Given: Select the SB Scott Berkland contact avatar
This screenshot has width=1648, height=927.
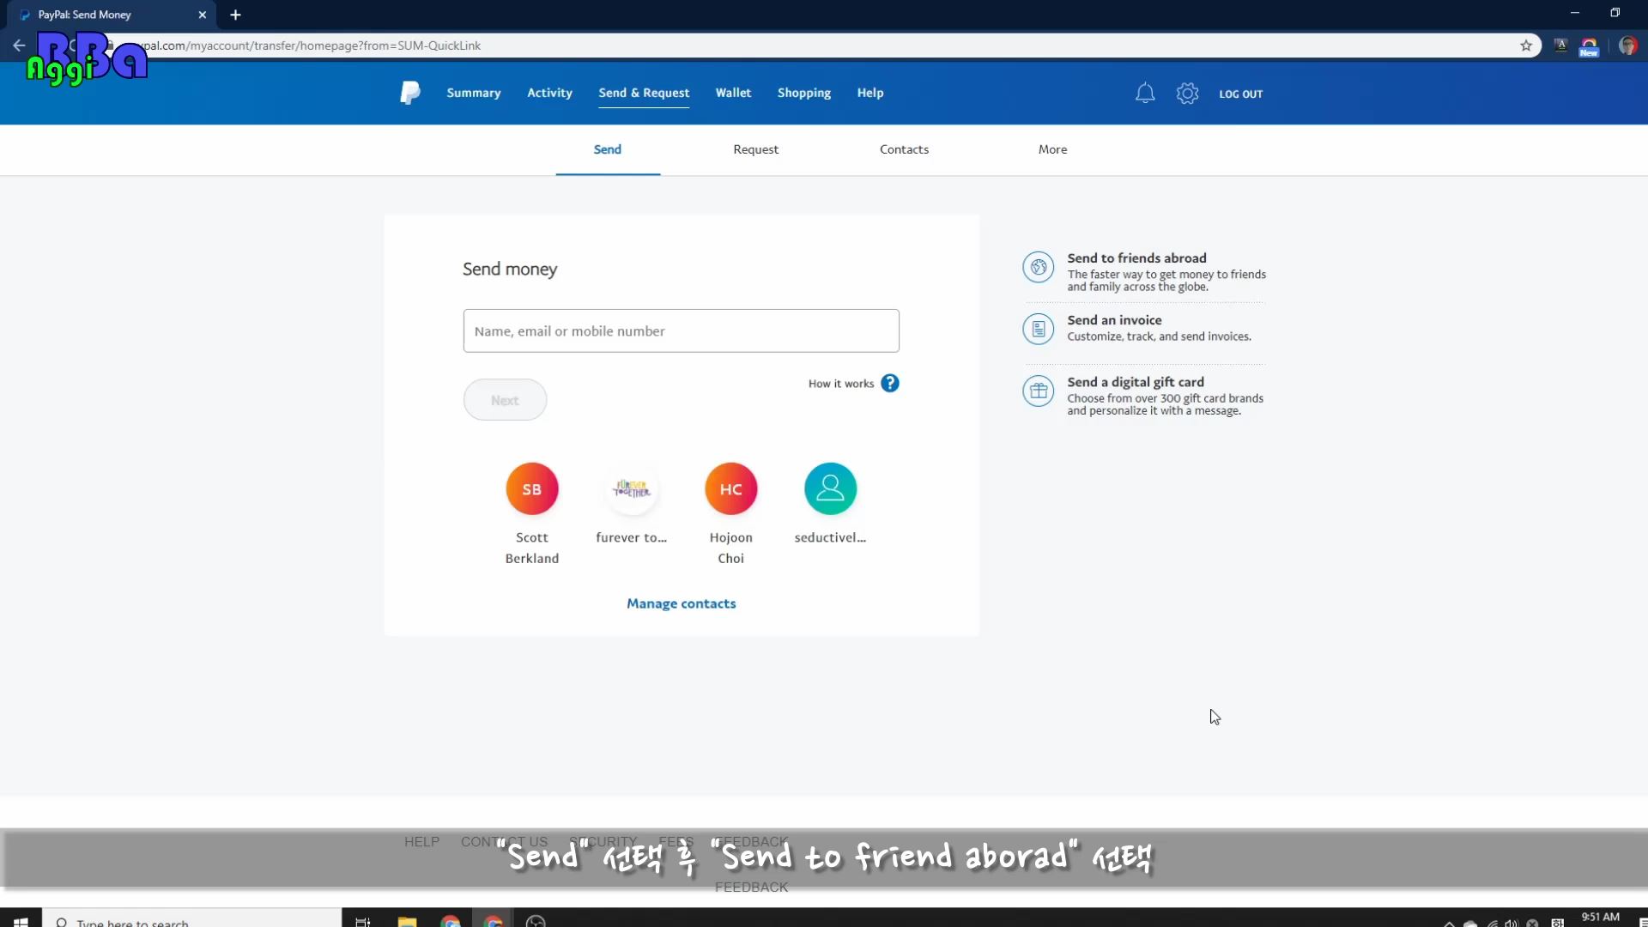Looking at the screenshot, I should tap(532, 488).
